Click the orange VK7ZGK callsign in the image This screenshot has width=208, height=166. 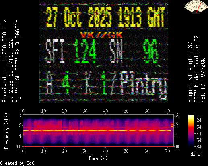(x=101, y=35)
